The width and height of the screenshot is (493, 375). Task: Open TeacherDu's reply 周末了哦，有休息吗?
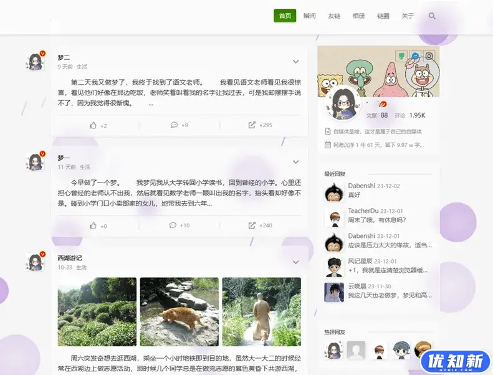[x=376, y=220]
